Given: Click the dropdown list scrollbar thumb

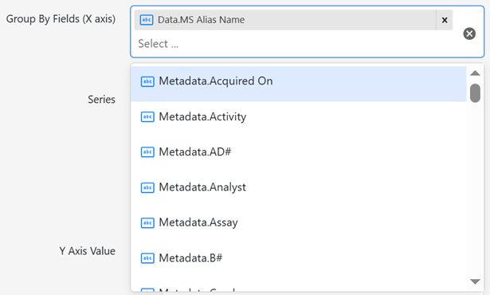Looking at the screenshot, I should click(x=475, y=93).
